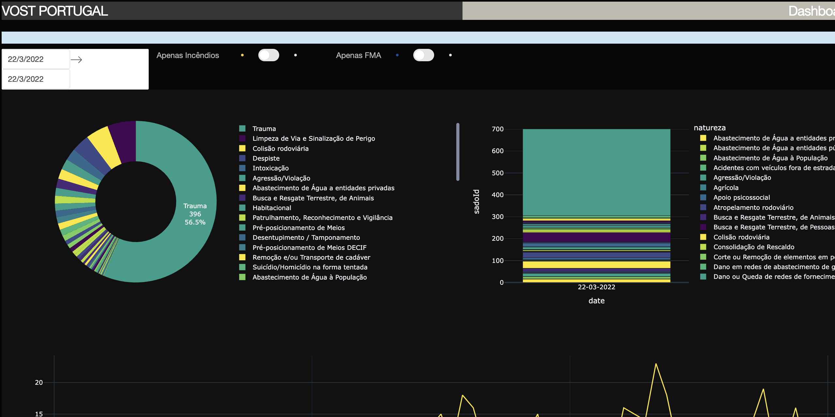This screenshot has height=417, width=835.
Task: Click the VOST PORTUGAL header title
Action: [54, 12]
